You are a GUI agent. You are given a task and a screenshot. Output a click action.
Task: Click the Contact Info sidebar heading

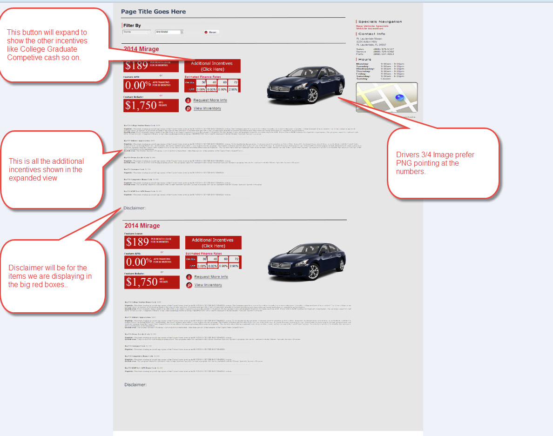coord(372,34)
